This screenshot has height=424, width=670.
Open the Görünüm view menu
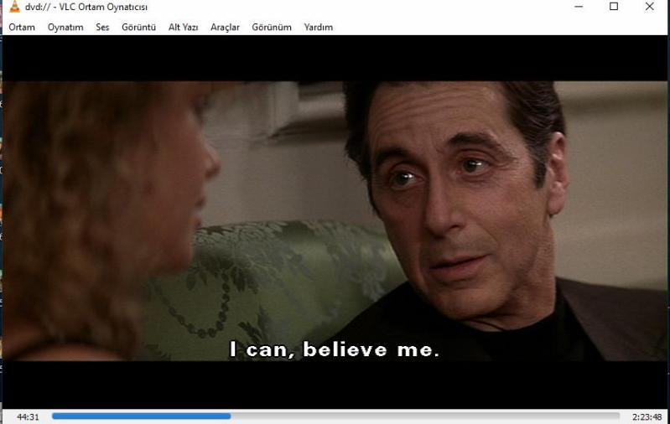[x=272, y=27]
